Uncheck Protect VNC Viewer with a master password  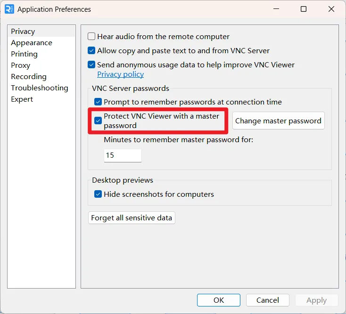pos(98,121)
